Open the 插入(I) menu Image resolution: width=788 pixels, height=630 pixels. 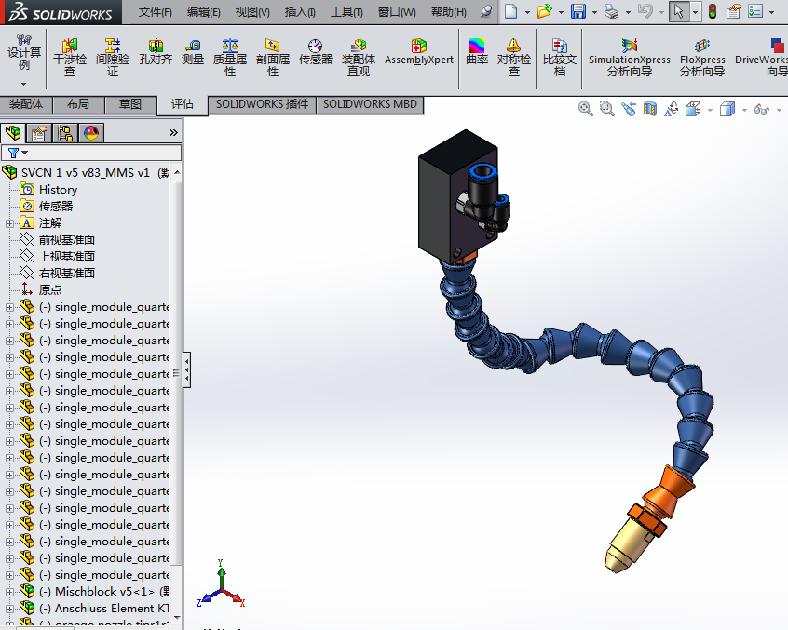[x=300, y=11]
